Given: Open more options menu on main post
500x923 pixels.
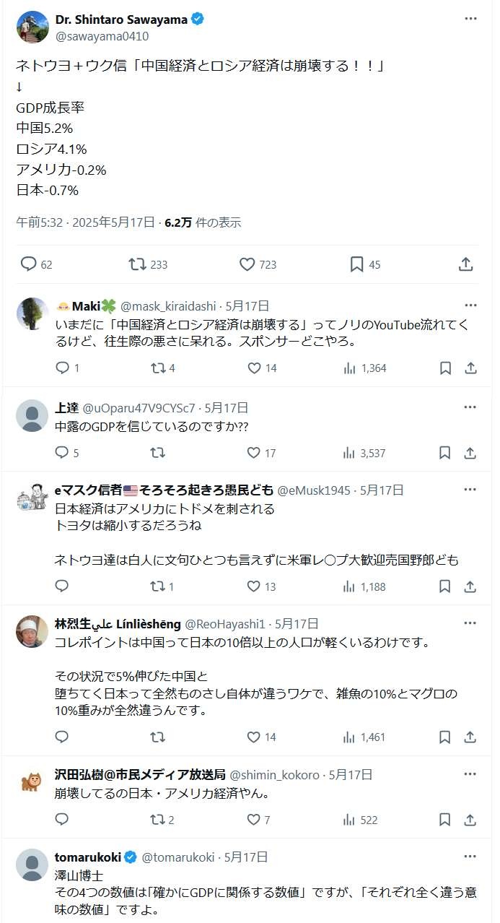Looking at the screenshot, I should (470, 19).
